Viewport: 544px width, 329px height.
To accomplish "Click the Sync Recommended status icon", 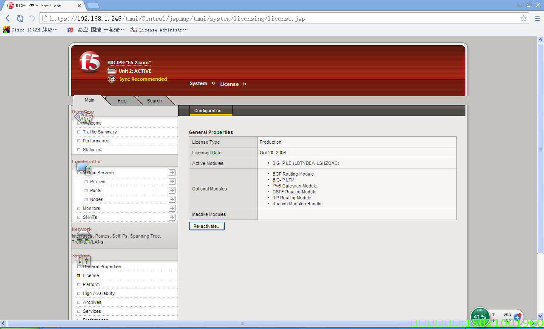I will pos(111,79).
